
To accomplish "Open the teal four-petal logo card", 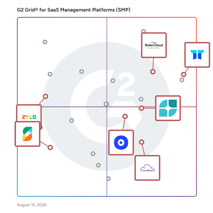I will (x=168, y=108).
